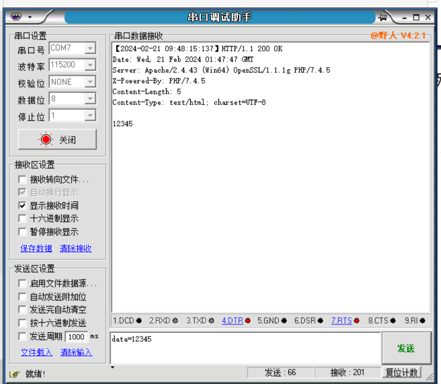Open the 串口号 COM7 dropdown
The image size is (441, 384).
pyautogui.click(x=90, y=48)
